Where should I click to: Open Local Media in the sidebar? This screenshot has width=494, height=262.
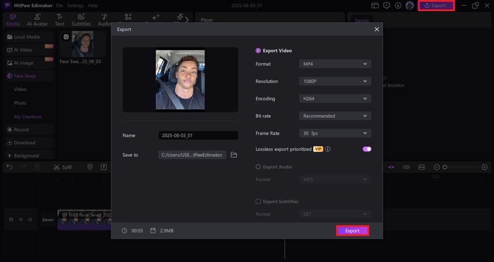coord(29,37)
